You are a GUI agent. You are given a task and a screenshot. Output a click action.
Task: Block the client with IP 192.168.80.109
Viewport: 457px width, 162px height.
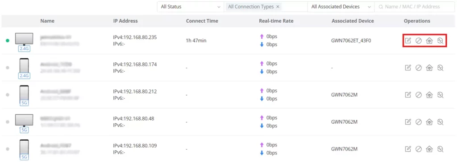point(419,149)
